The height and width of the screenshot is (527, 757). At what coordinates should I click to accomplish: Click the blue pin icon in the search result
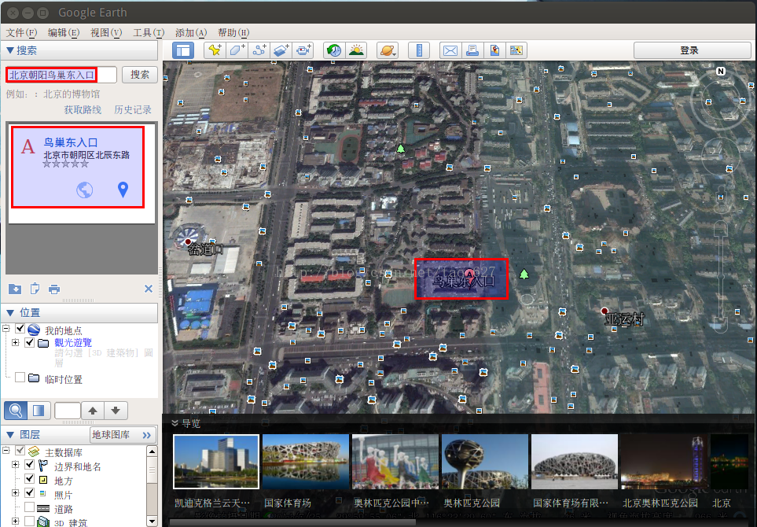click(x=123, y=190)
